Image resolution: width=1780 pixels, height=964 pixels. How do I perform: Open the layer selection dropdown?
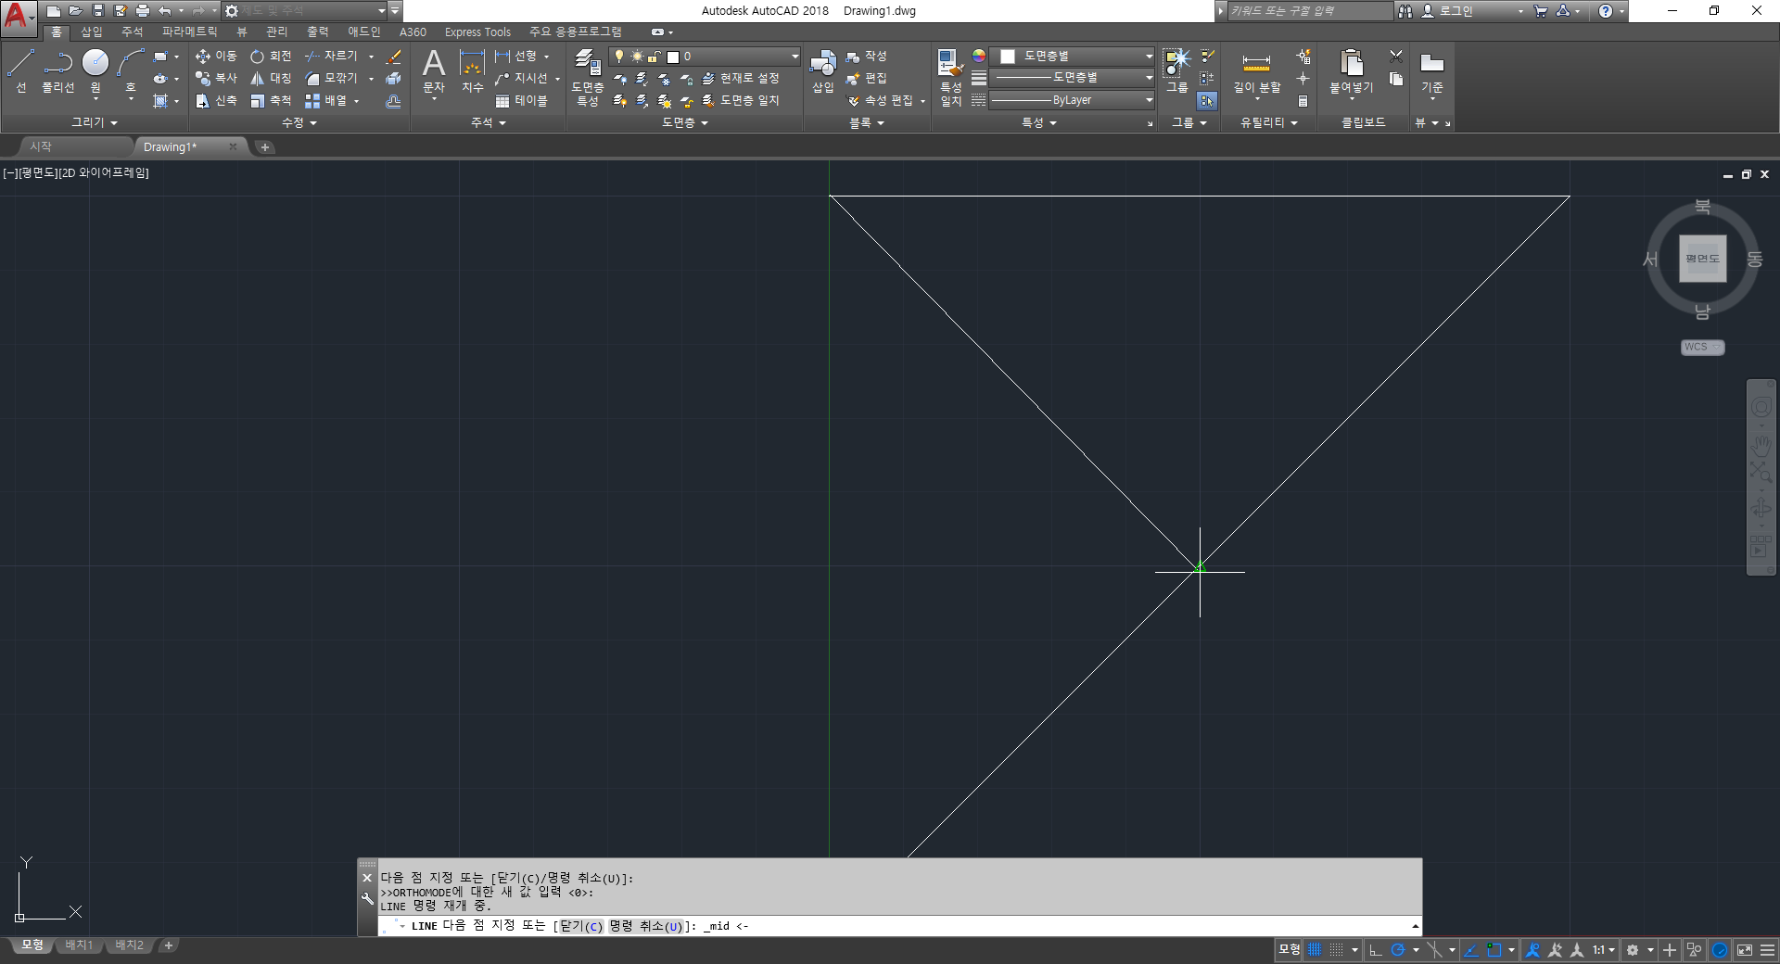click(705, 57)
